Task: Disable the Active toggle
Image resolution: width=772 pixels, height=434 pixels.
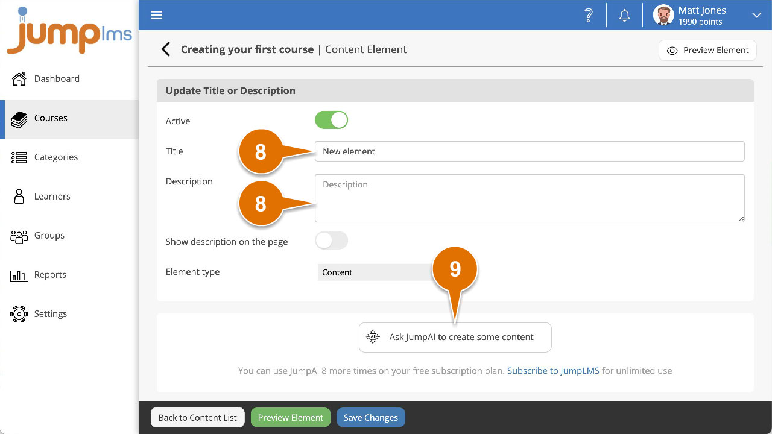Action: click(x=331, y=120)
